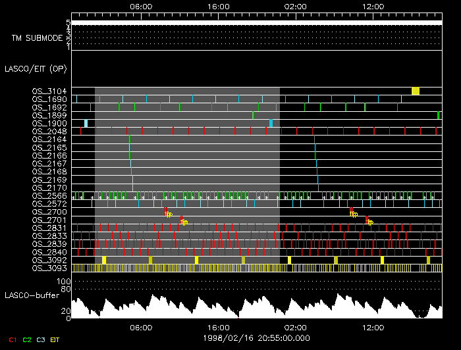Select the bright cyan OS_1900 block inside shading

click(x=271, y=123)
